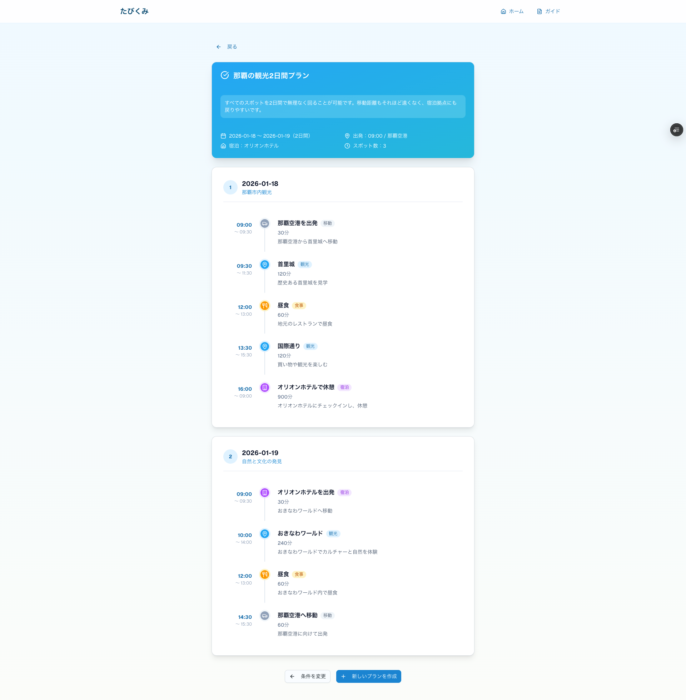Click the hotel icon for オリオンホテルで休憩
The height and width of the screenshot is (700, 686).
(x=264, y=388)
